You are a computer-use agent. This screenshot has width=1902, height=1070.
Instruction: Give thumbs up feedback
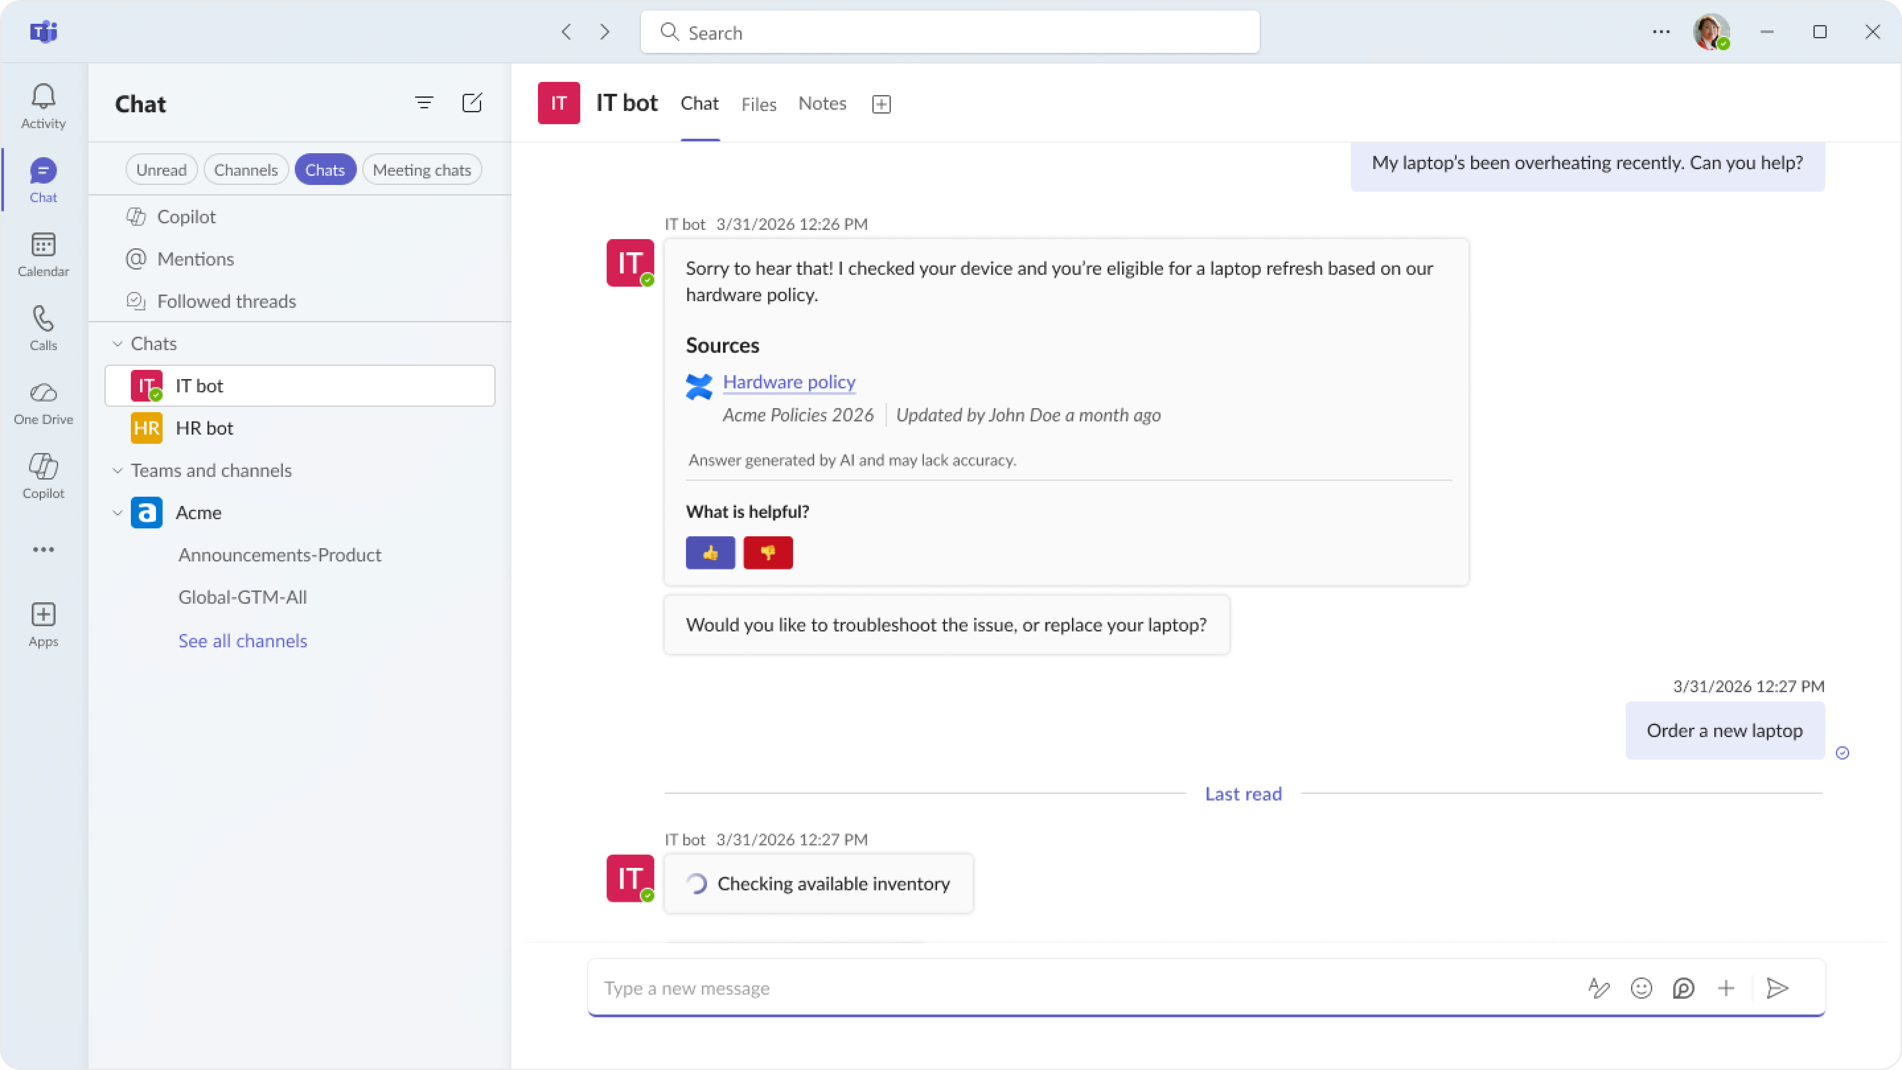(x=710, y=553)
